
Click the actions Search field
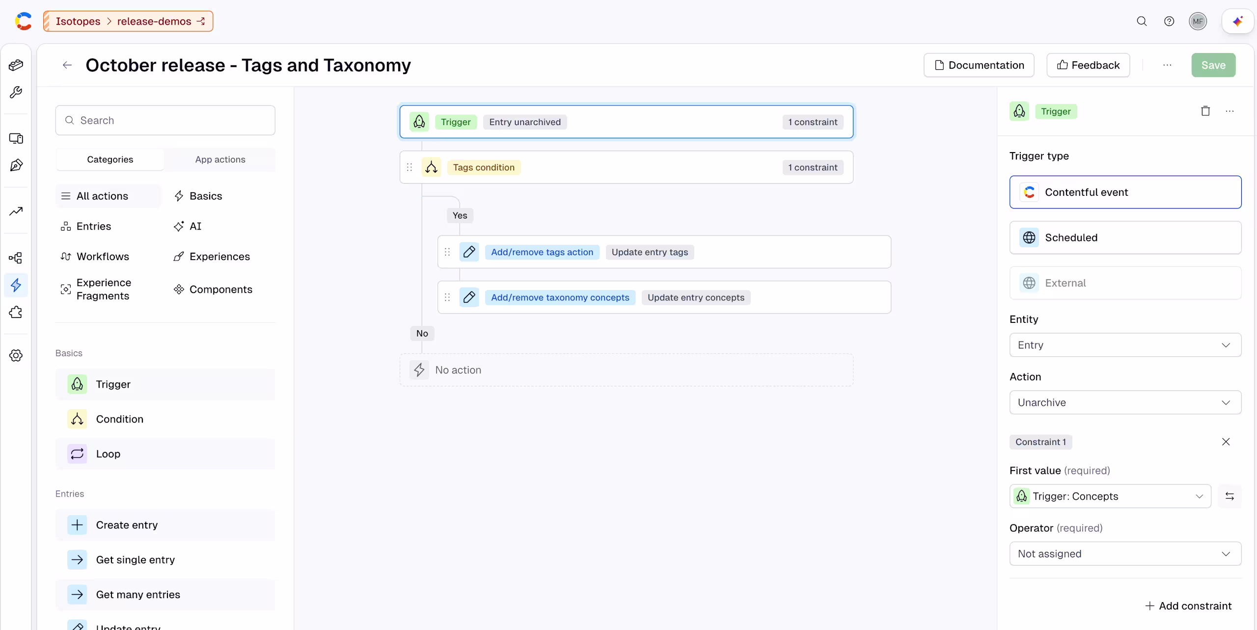[x=165, y=120]
